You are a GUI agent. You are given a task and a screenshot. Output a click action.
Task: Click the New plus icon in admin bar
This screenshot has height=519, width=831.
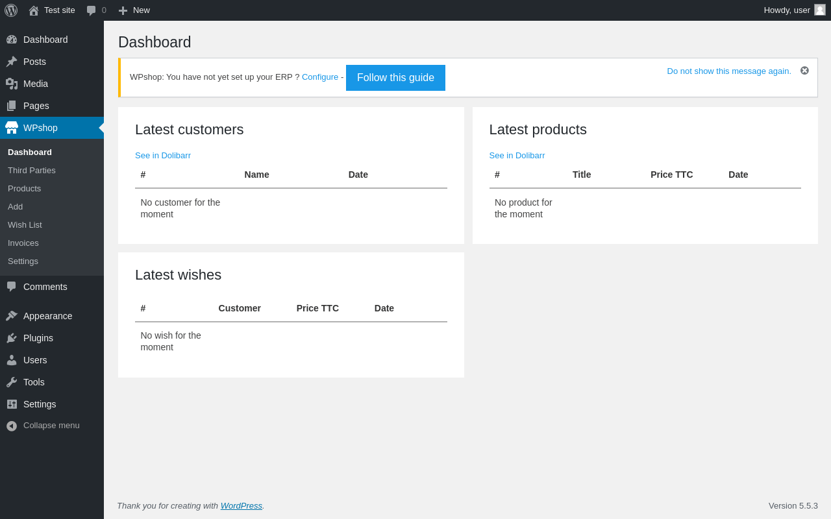[x=123, y=10]
